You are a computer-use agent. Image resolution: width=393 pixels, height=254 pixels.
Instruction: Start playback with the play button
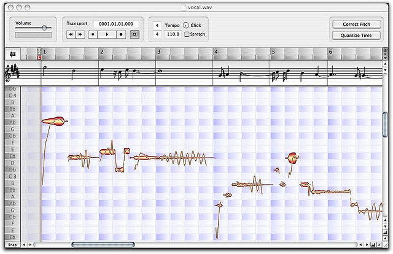(x=107, y=34)
